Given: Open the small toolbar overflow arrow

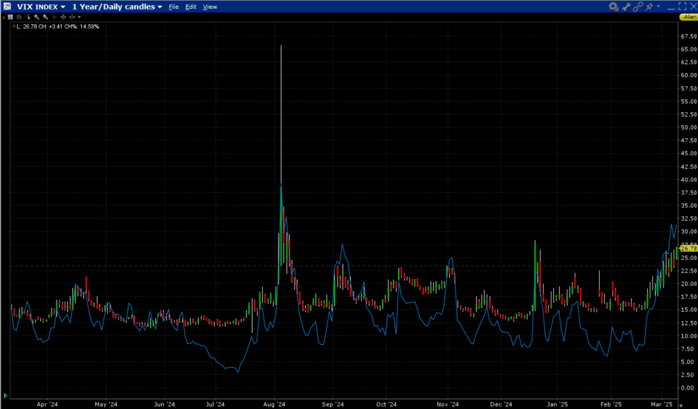Looking at the screenshot, I should coord(79,17).
